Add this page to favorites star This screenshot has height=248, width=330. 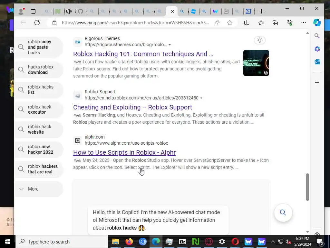[x=229, y=23]
